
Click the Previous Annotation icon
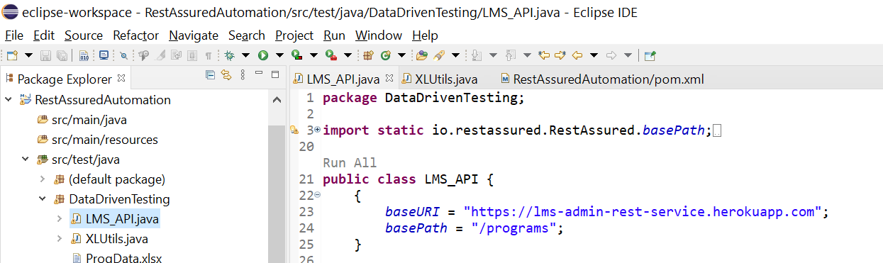click(510, 55)
